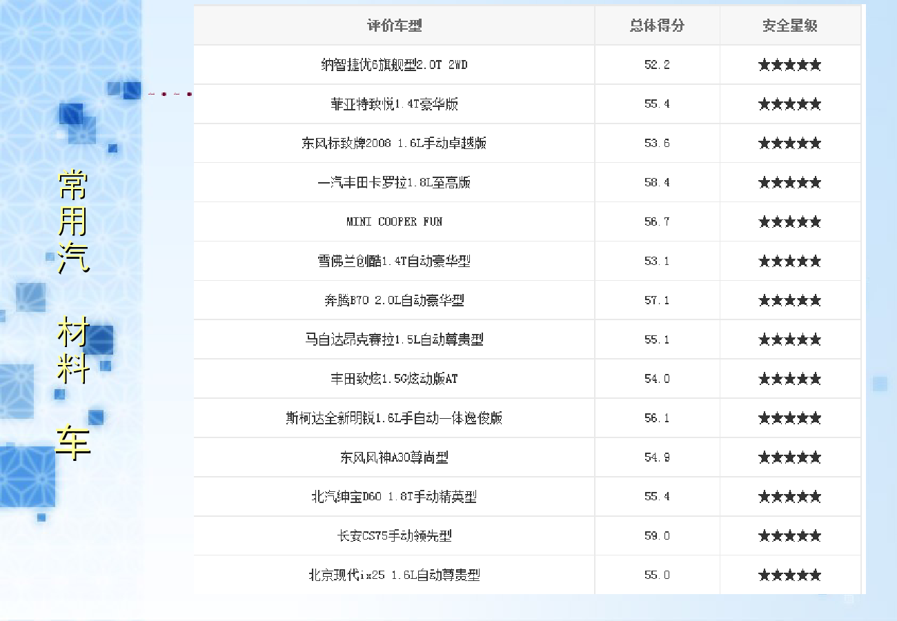Image resolution: width=897 pixels, height=621 pixels.
Task: Click the five-star rating for 北汽绅宝D60
Action: pyautogui.click(x=790, y=497)
